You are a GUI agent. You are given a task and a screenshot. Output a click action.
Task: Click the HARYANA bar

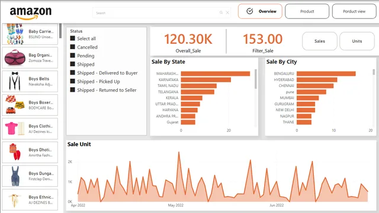[189, 110]
